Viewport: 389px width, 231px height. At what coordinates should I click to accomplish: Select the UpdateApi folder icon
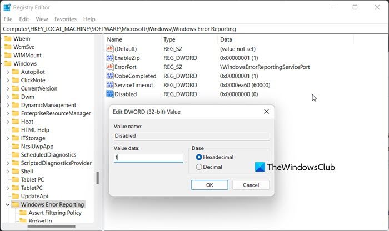pos(16,196)
